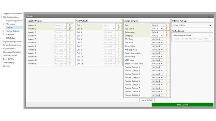Enable the Tacho Sweep Enabled checkbox
This screenshot has width=216, height=121.
click(x=211, y=35)
